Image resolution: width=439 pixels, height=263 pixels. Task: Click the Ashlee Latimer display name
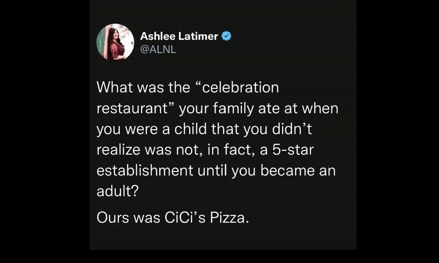tap(179, 36)
